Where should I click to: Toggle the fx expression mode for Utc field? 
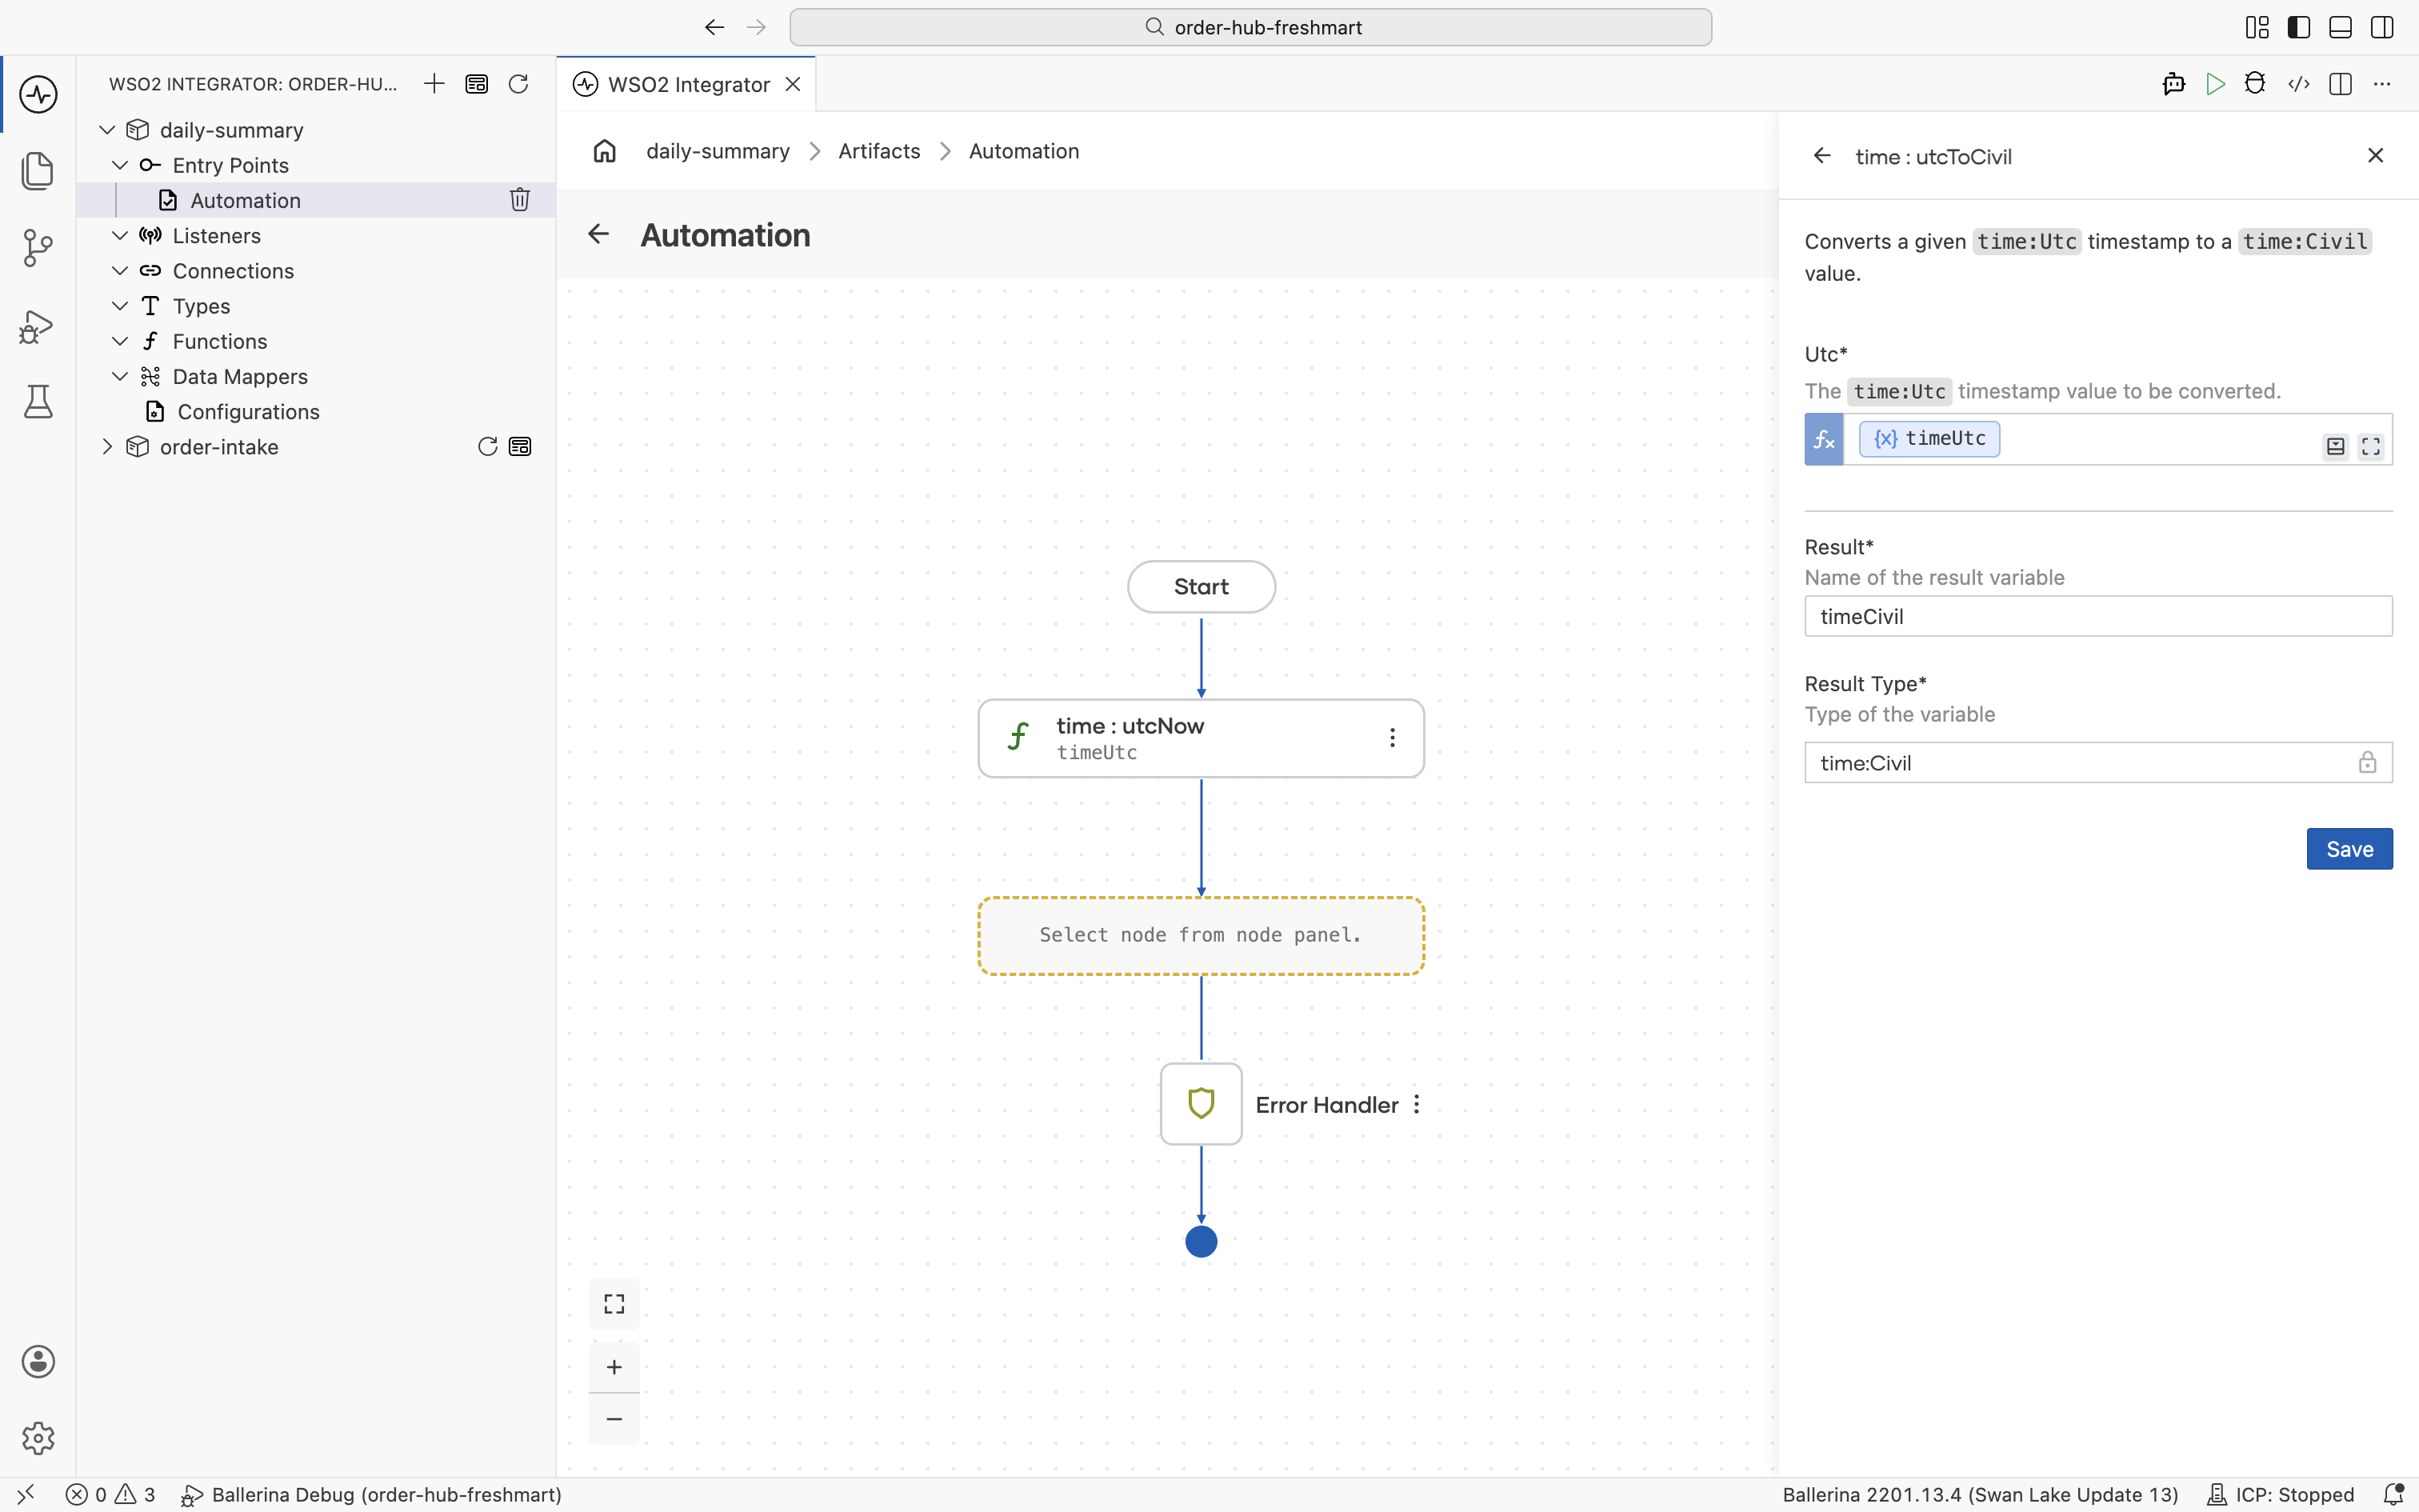pyautogui.click(x=1823, y=439)
